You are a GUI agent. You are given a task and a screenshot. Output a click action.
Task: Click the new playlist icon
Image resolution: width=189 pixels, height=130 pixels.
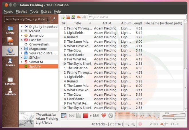[63, 17]
